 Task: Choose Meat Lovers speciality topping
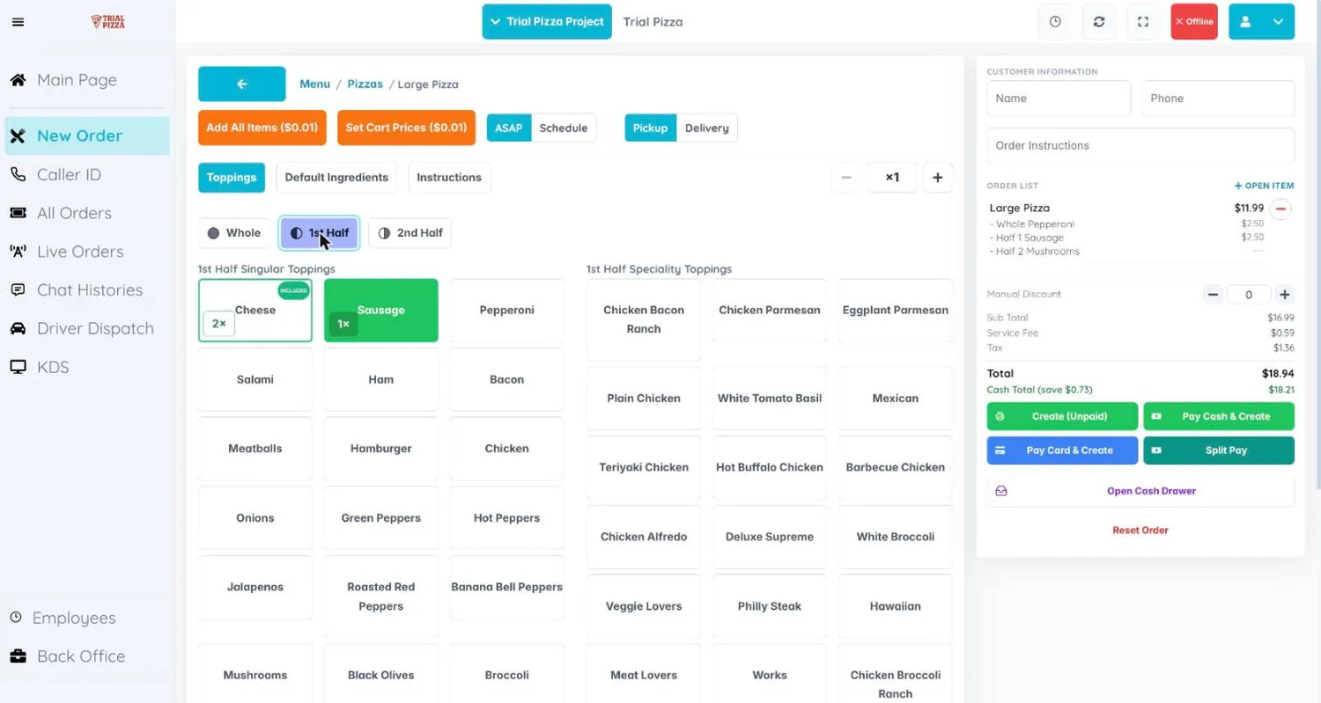(644, 675)
